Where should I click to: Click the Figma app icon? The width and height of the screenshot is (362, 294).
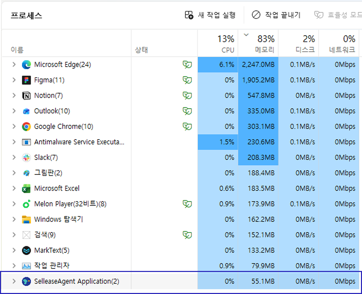click(26, 80)
